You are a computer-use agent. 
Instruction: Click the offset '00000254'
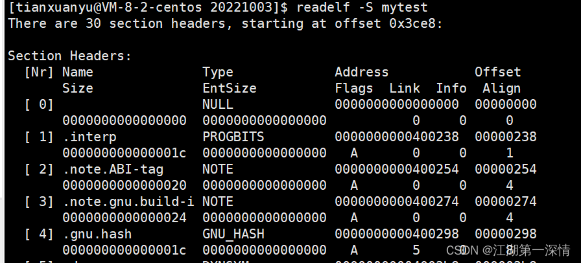[506, 169]
